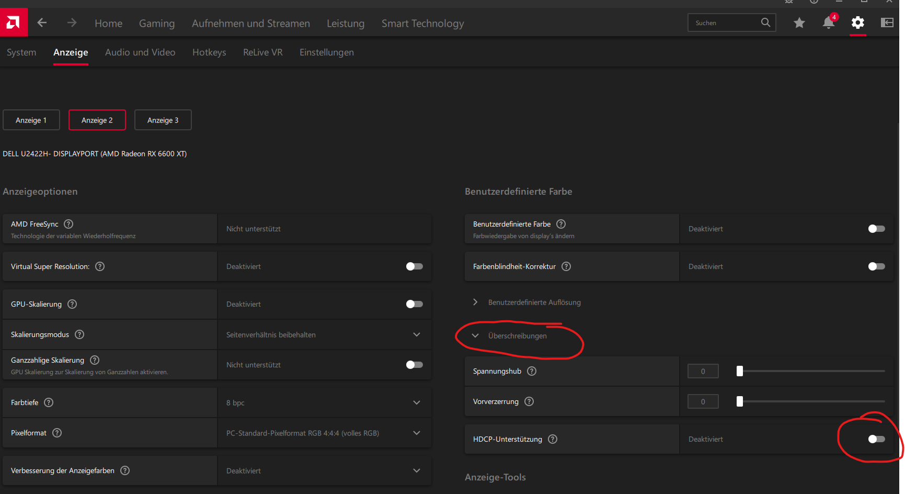The width and height of the screenshot is (905, 494).
Task: Open the Audio und Video tab
Action: point(140,52)
